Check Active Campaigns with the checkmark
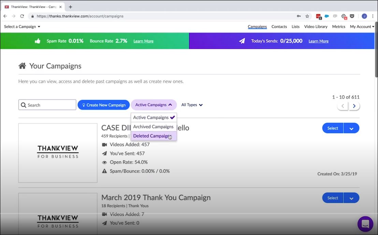This screenshot has height=235, width=378. tap(173, 117)
